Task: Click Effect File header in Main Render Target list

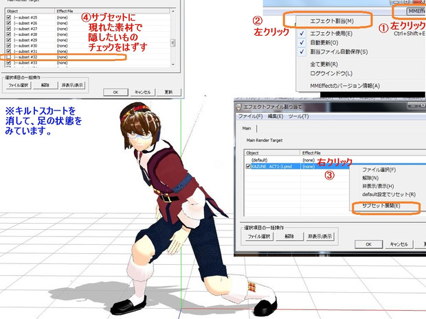Action: (363, 153)
